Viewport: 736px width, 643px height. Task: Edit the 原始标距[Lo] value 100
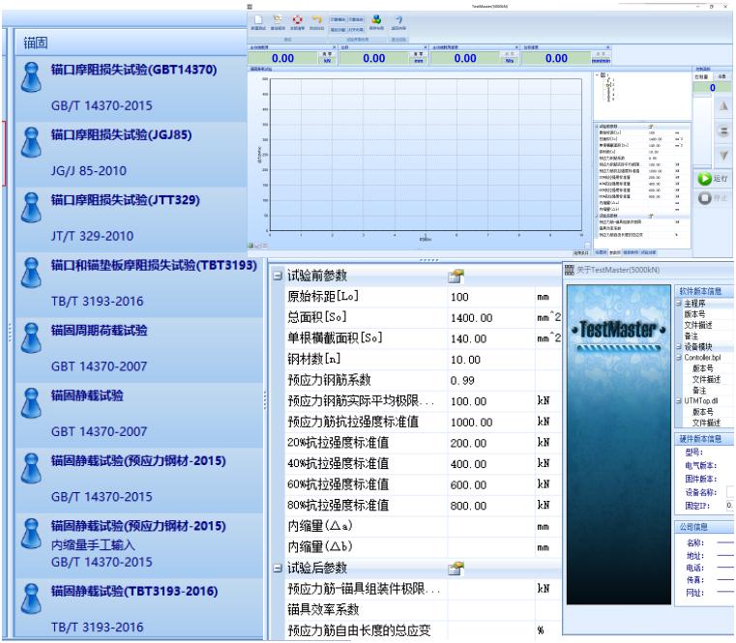[491, 297]
